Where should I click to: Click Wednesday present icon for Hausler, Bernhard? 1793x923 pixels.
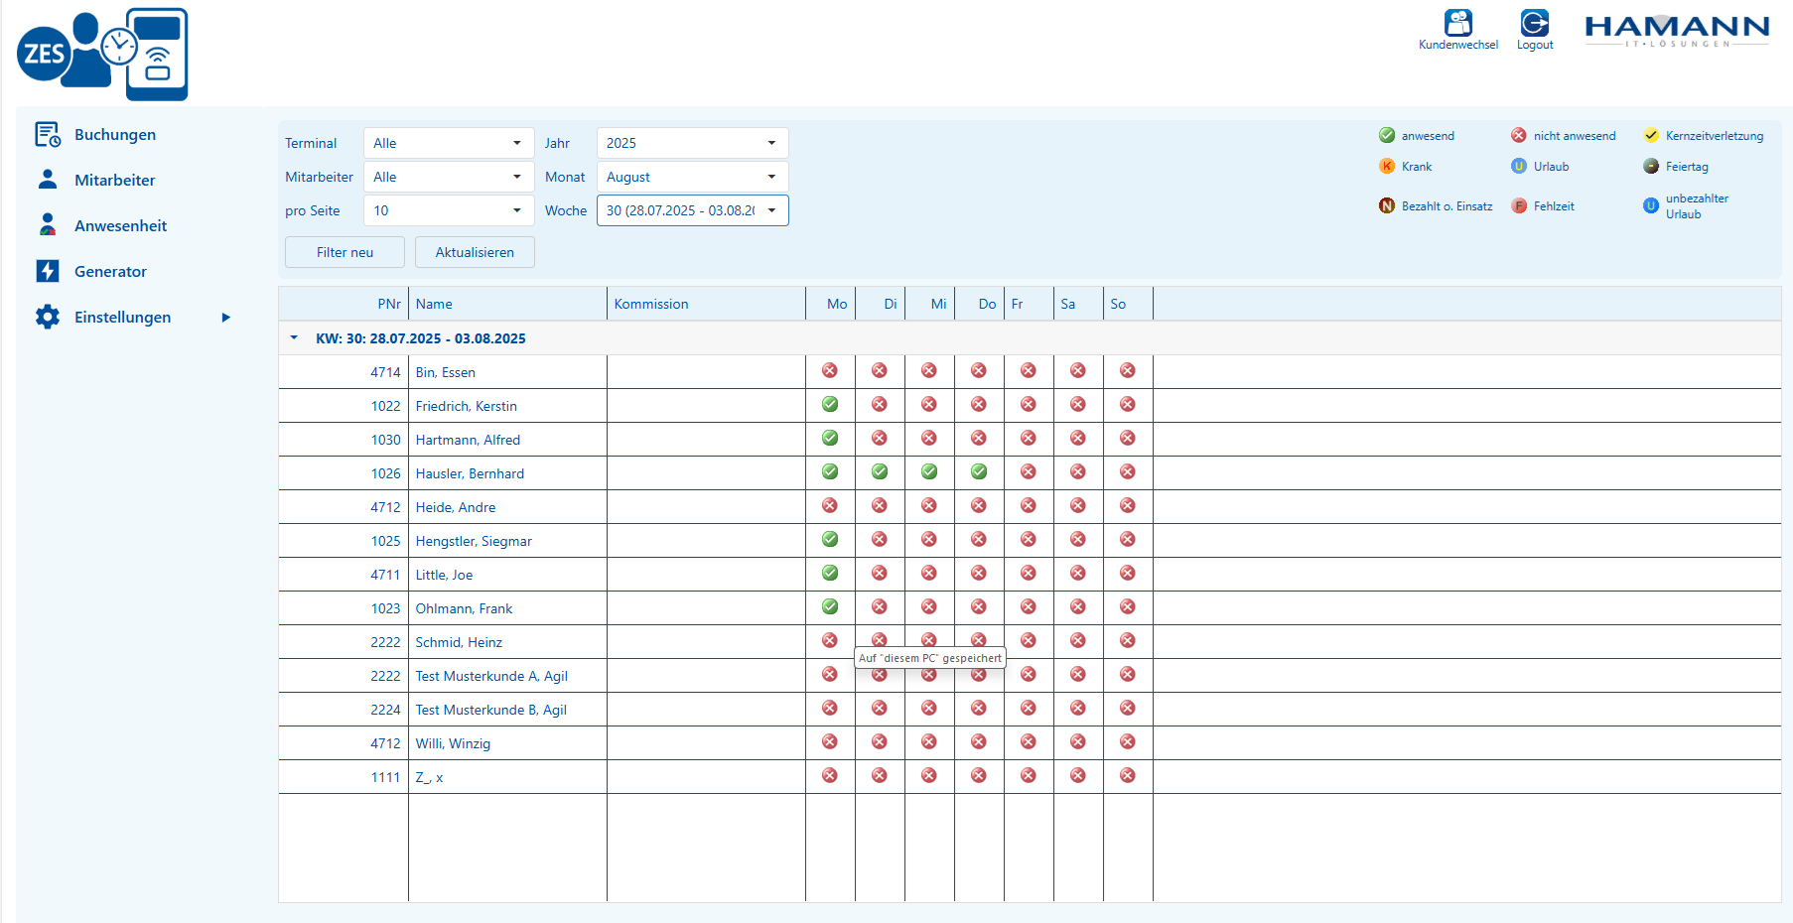tap(929, 471)
